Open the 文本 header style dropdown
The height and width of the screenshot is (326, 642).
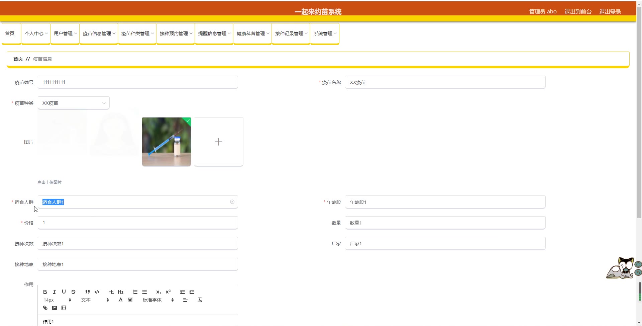pyautogui.click(x=95, y=300)
